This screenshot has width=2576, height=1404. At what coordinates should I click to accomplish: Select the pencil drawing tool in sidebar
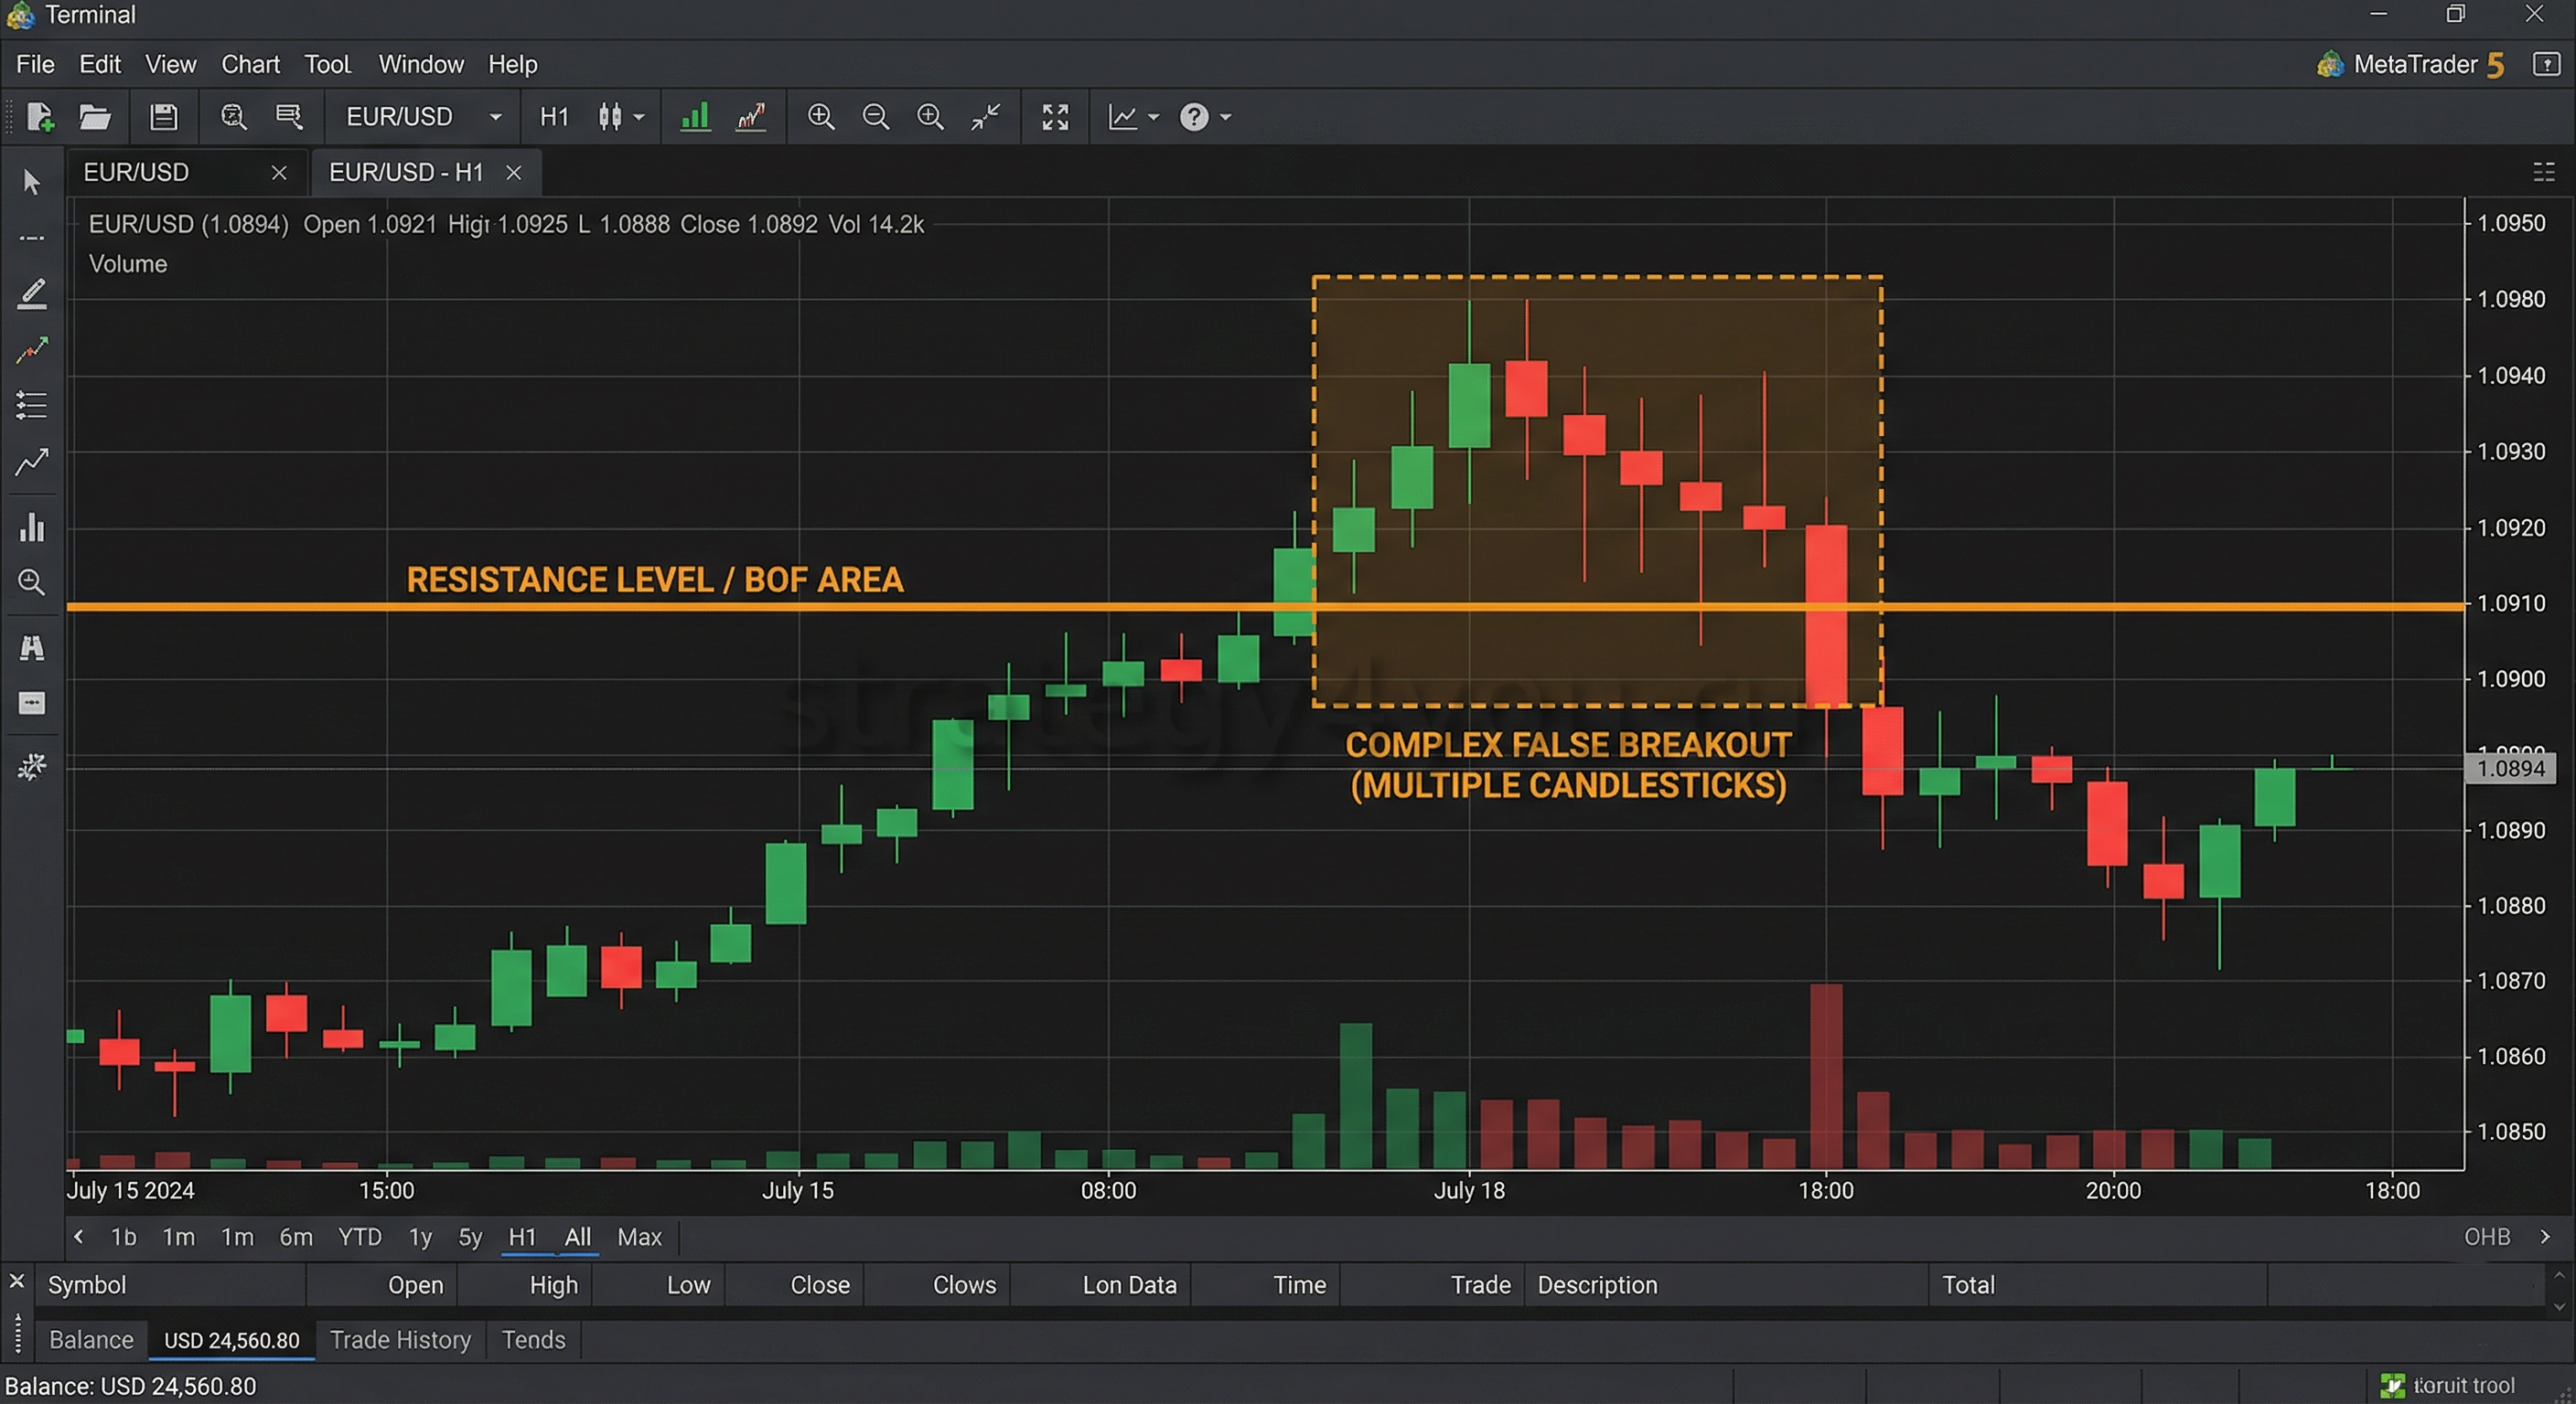[31, 292]
